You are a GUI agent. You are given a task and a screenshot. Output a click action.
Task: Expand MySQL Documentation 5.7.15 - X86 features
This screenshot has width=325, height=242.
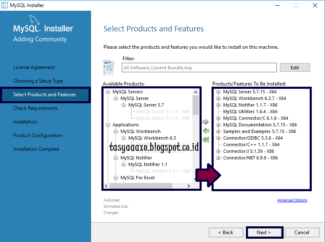[x=218, y=125]
